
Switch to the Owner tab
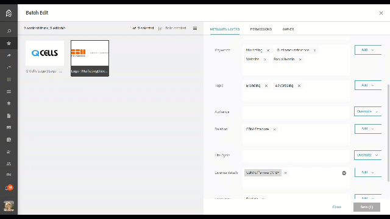(288, 29)
